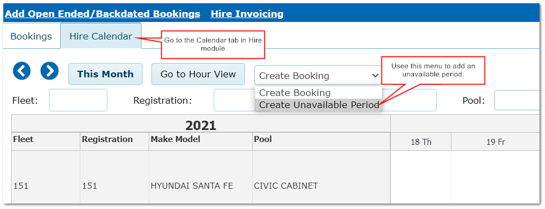Select the HYUNDAI SANTA FE row cell

192,186
